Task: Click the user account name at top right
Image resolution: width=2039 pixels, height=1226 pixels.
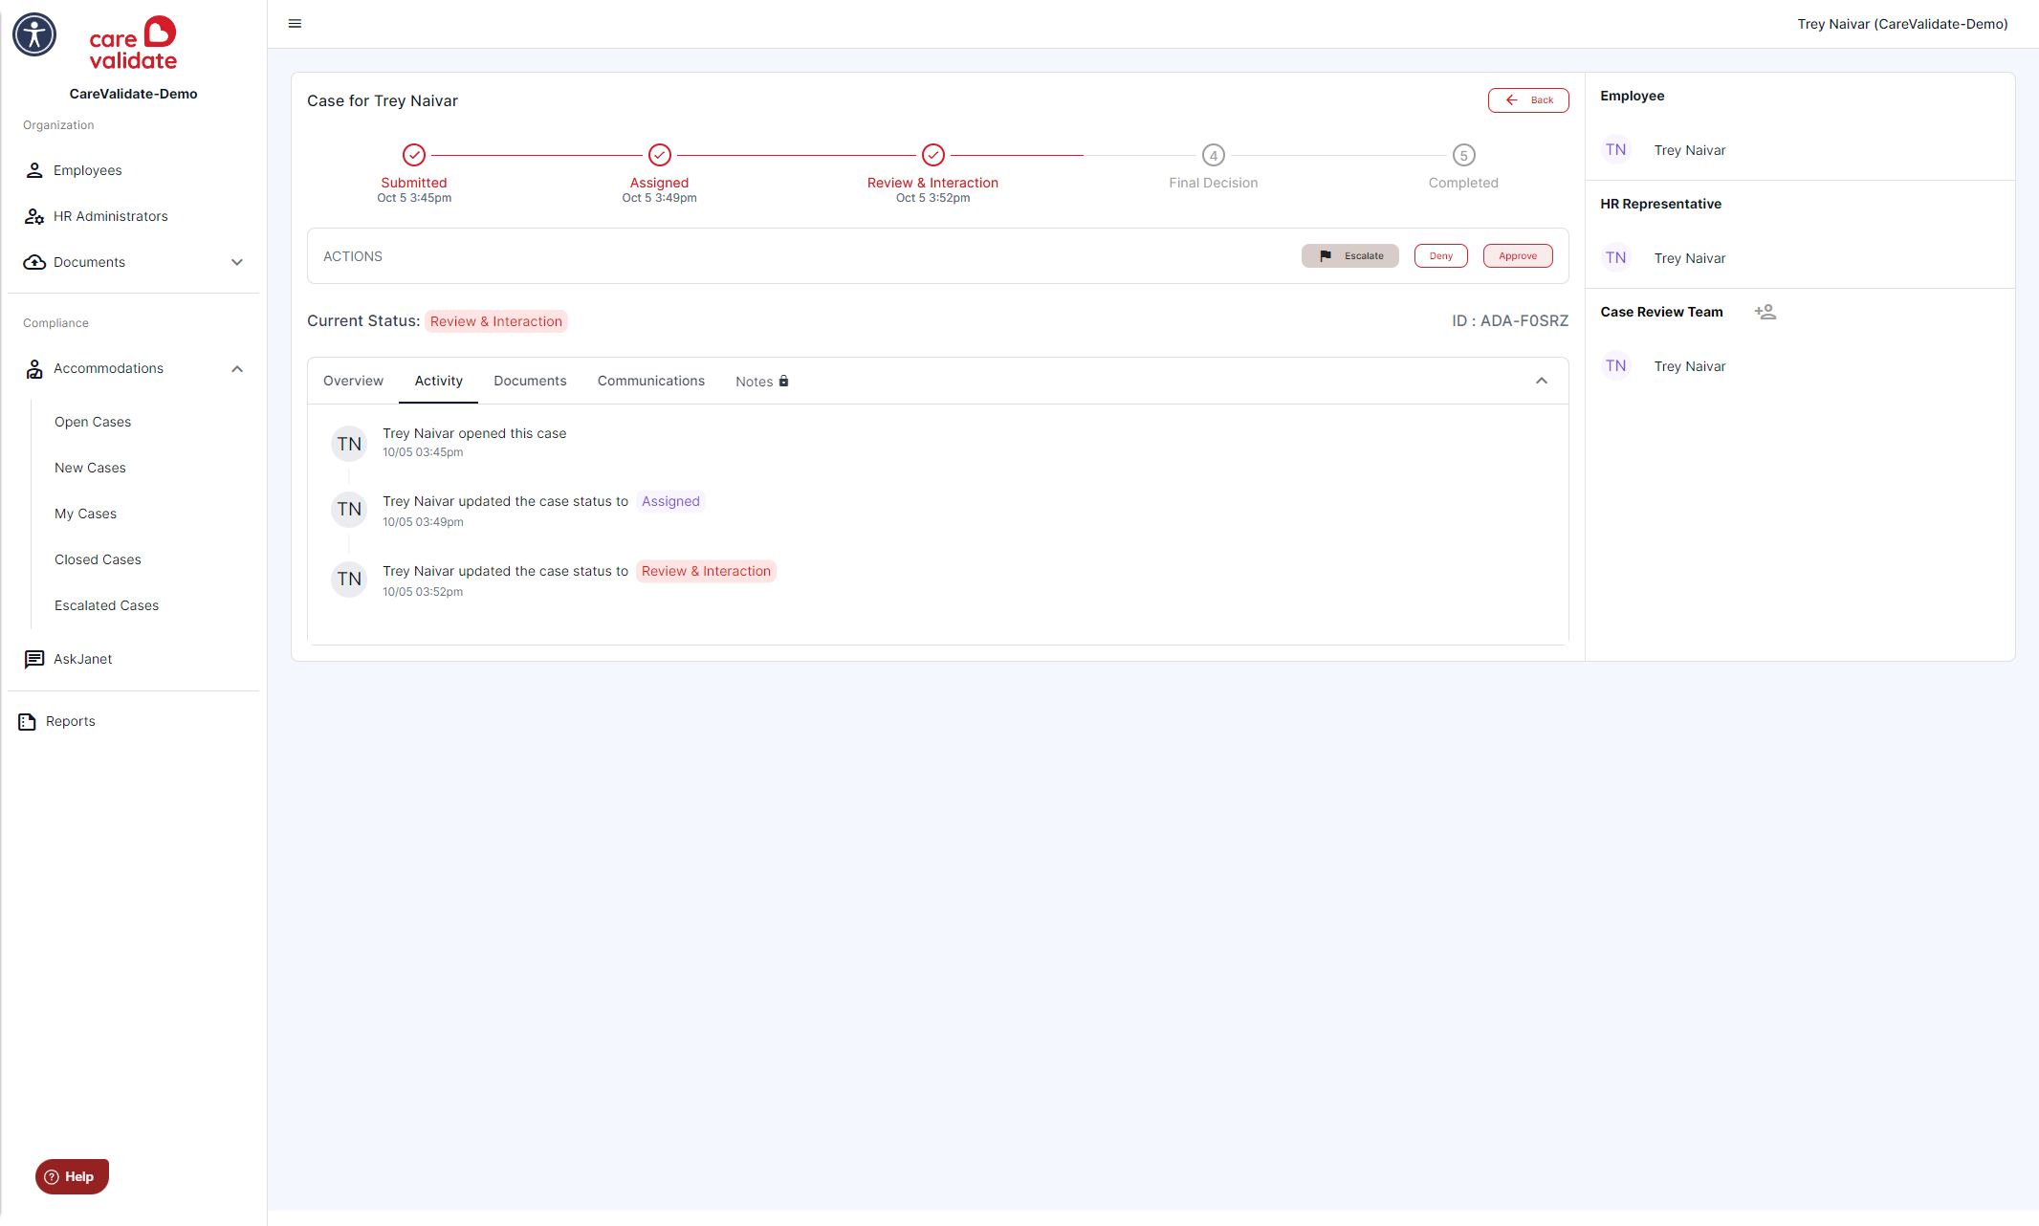Action: 1902,24
